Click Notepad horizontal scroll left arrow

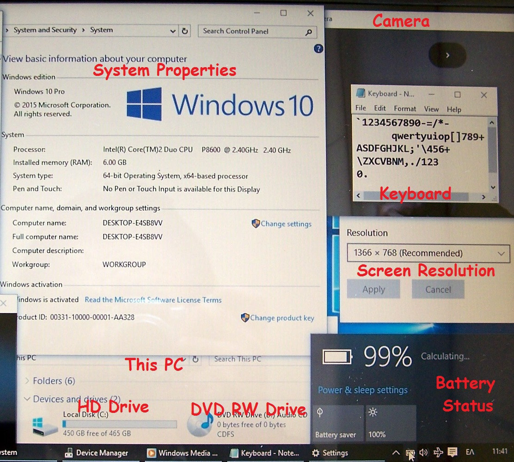point(358,196)
